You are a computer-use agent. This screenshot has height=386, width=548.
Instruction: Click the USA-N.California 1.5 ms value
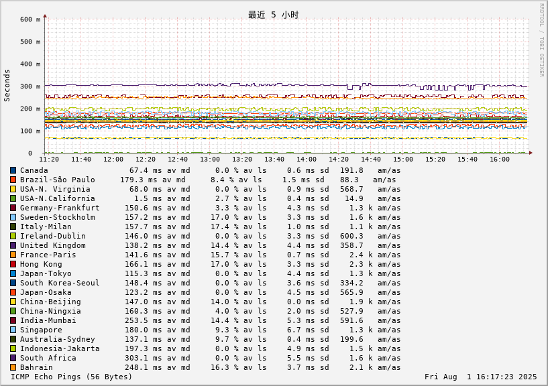click(x=148, y=198)
